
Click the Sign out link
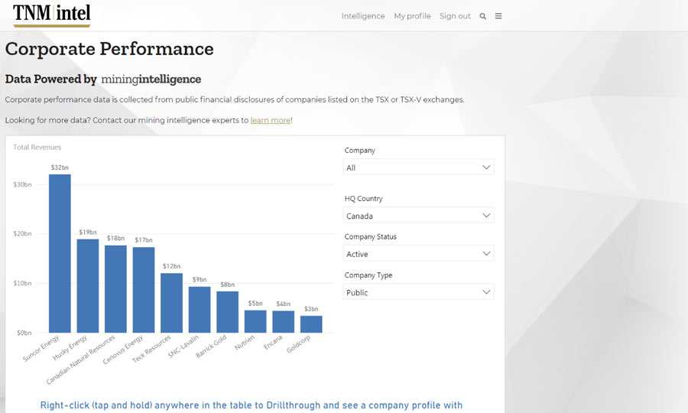(x=455, y=16)
